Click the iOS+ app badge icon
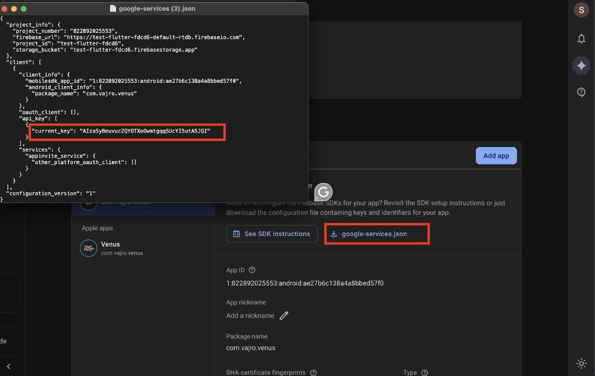Viewport: 595px width, 376px height. click(88, 248)
